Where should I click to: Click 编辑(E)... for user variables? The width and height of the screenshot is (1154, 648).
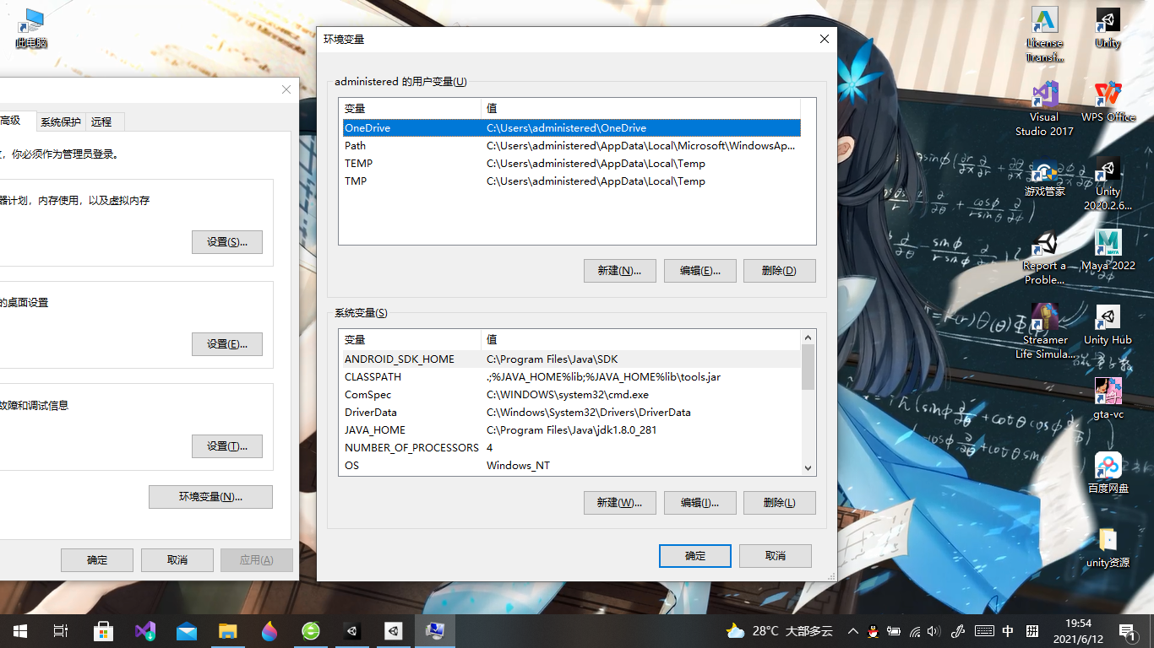(x=700, y=271)
